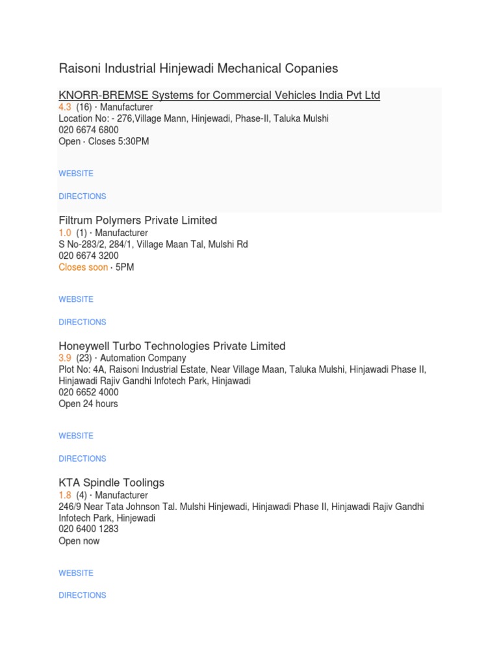This screenshot has width=499, height=666.
Task: Click the 4.3 rating for KNORR-BREMSE
Action: coord(65,107)
